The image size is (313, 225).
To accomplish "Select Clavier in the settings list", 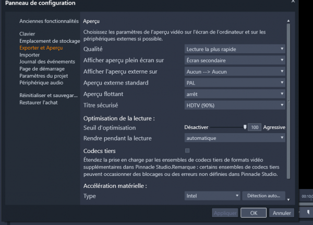I will tap(27, 34).
